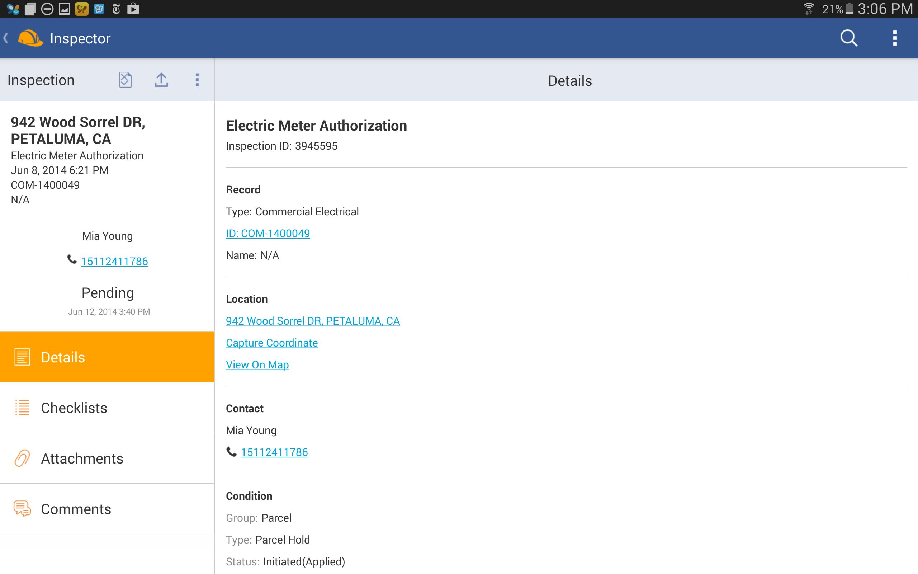Tap phone icon in Contact section
This screenshot has width=918, height=574.
click(231, 451)
